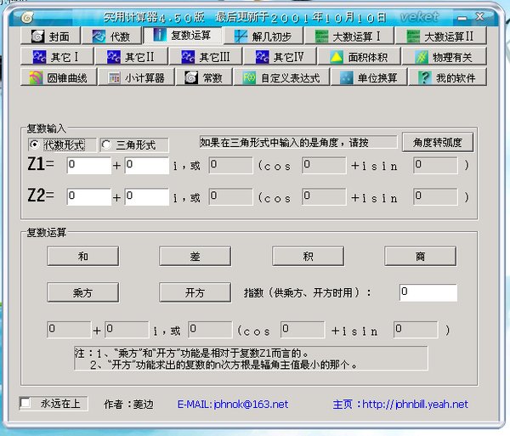This screenshot has height=436, width=510.
Task: Click the 作者：姜边 author text
Action: [128, 405]
